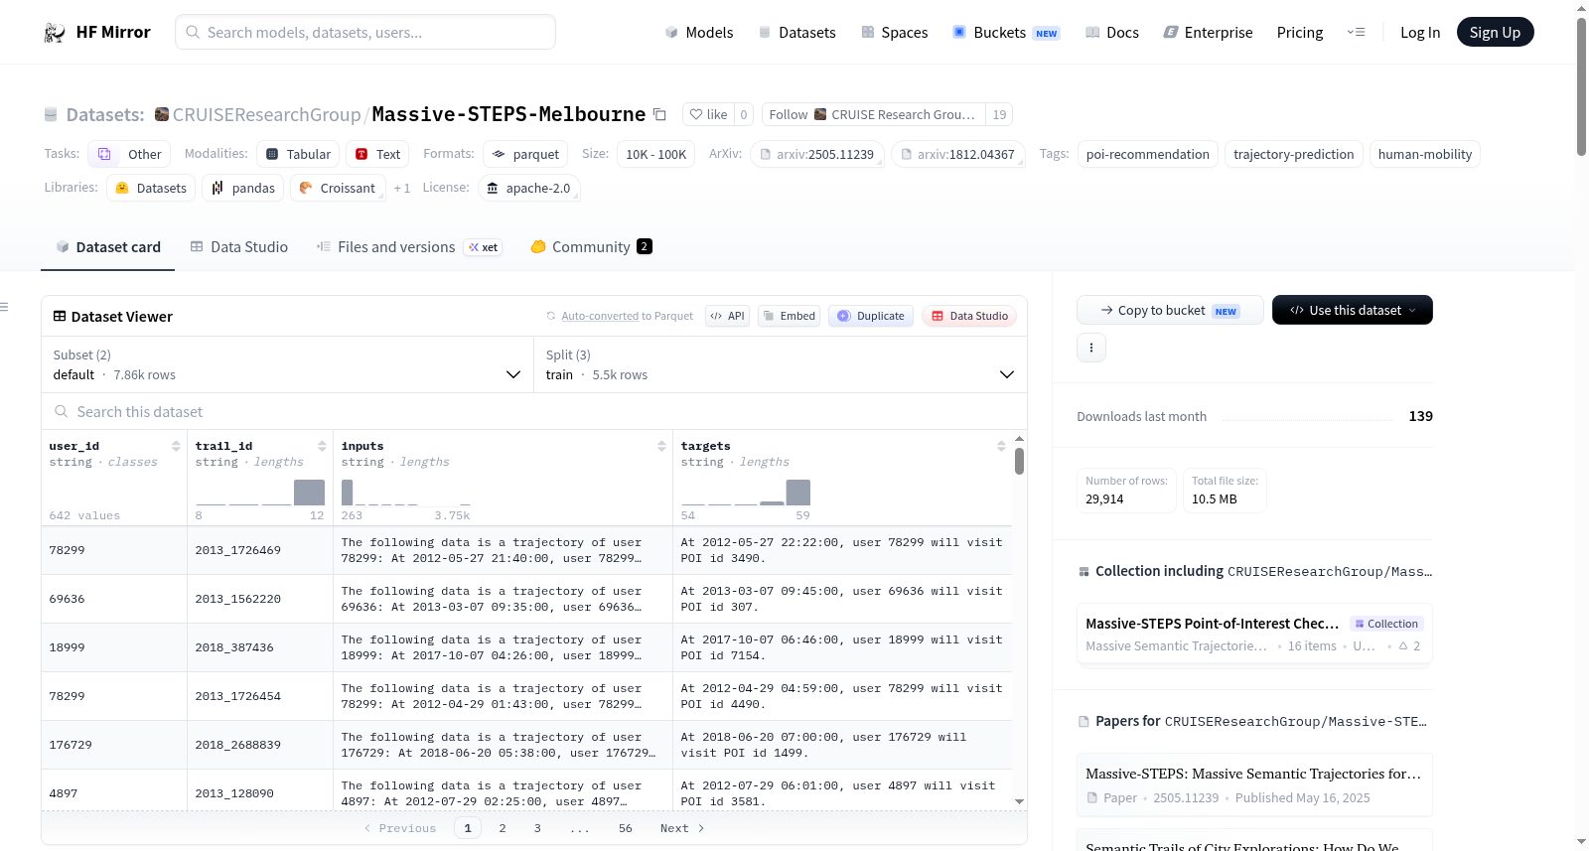Click the API button in Dataset Viewer
This screenshot has height=851, width=1589.
pyautogui.click(x=727, y=316)
